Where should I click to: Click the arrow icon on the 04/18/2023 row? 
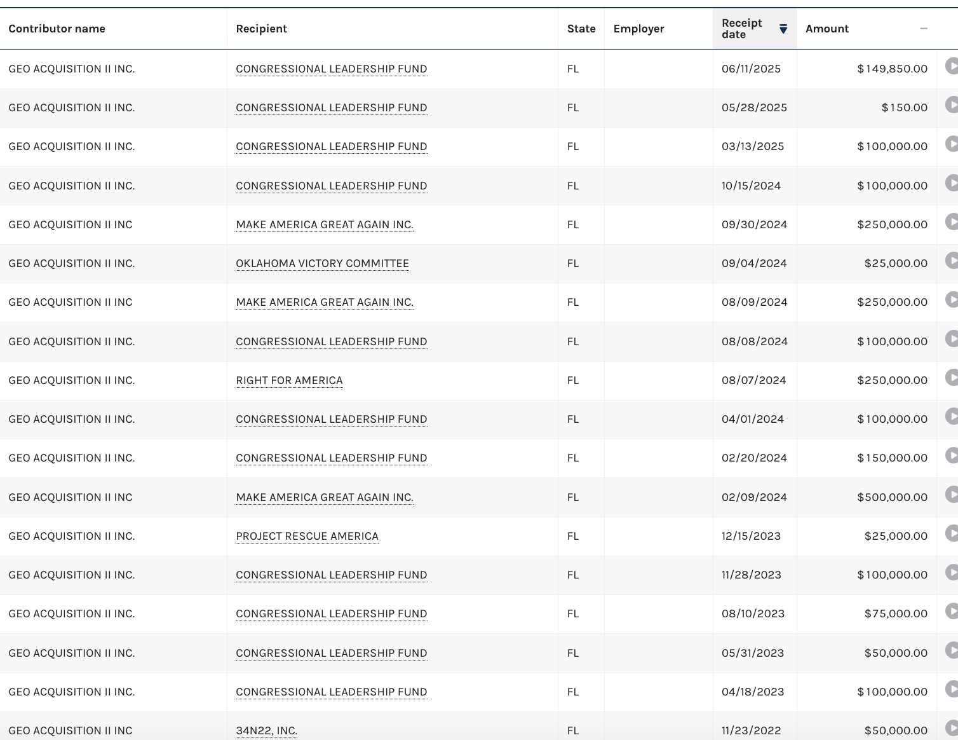tap(951, 689)
